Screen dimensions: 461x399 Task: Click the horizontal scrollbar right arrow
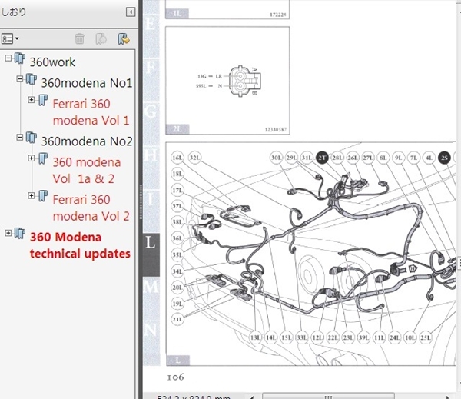click(448, 397)
